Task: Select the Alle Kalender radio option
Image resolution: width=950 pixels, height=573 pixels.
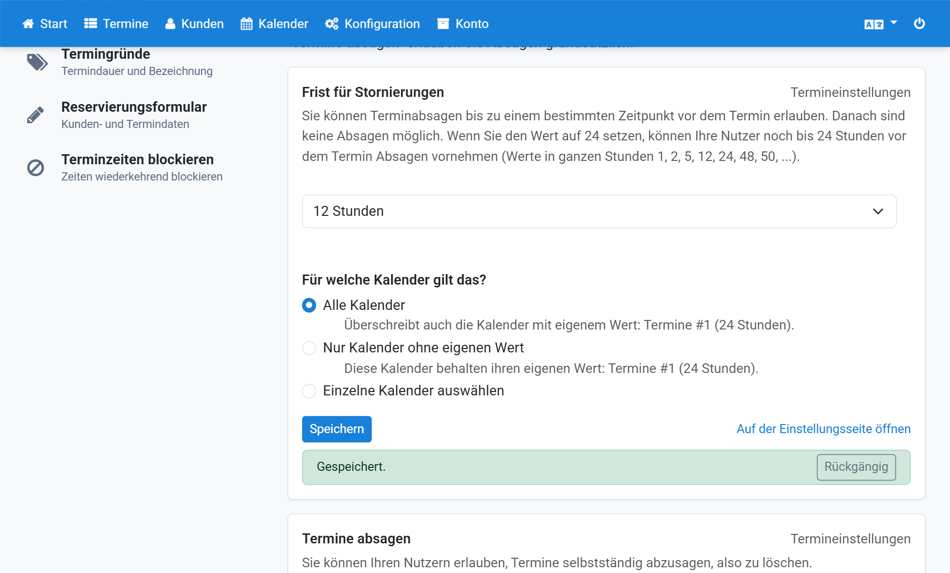Action: pos(309,305)
